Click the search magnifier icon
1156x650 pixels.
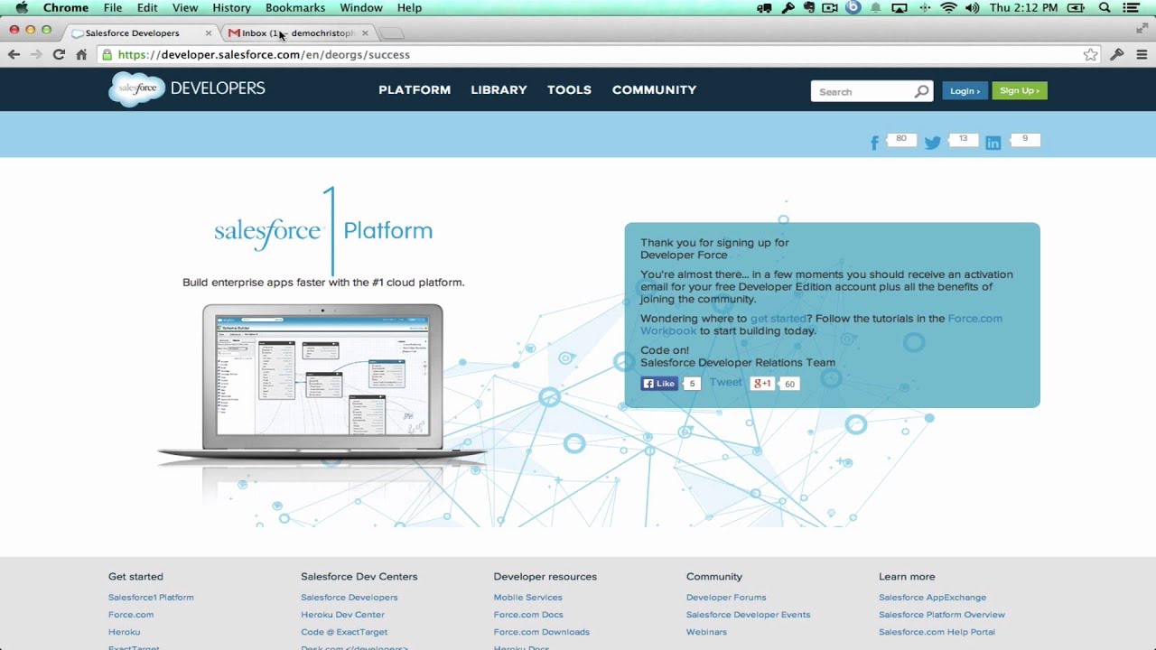click(921, 91)
